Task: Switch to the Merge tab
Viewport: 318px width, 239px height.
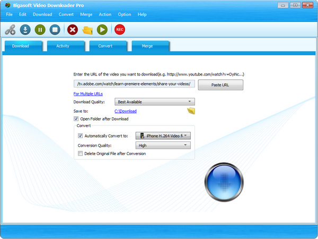Action: (x=151, y=46)
